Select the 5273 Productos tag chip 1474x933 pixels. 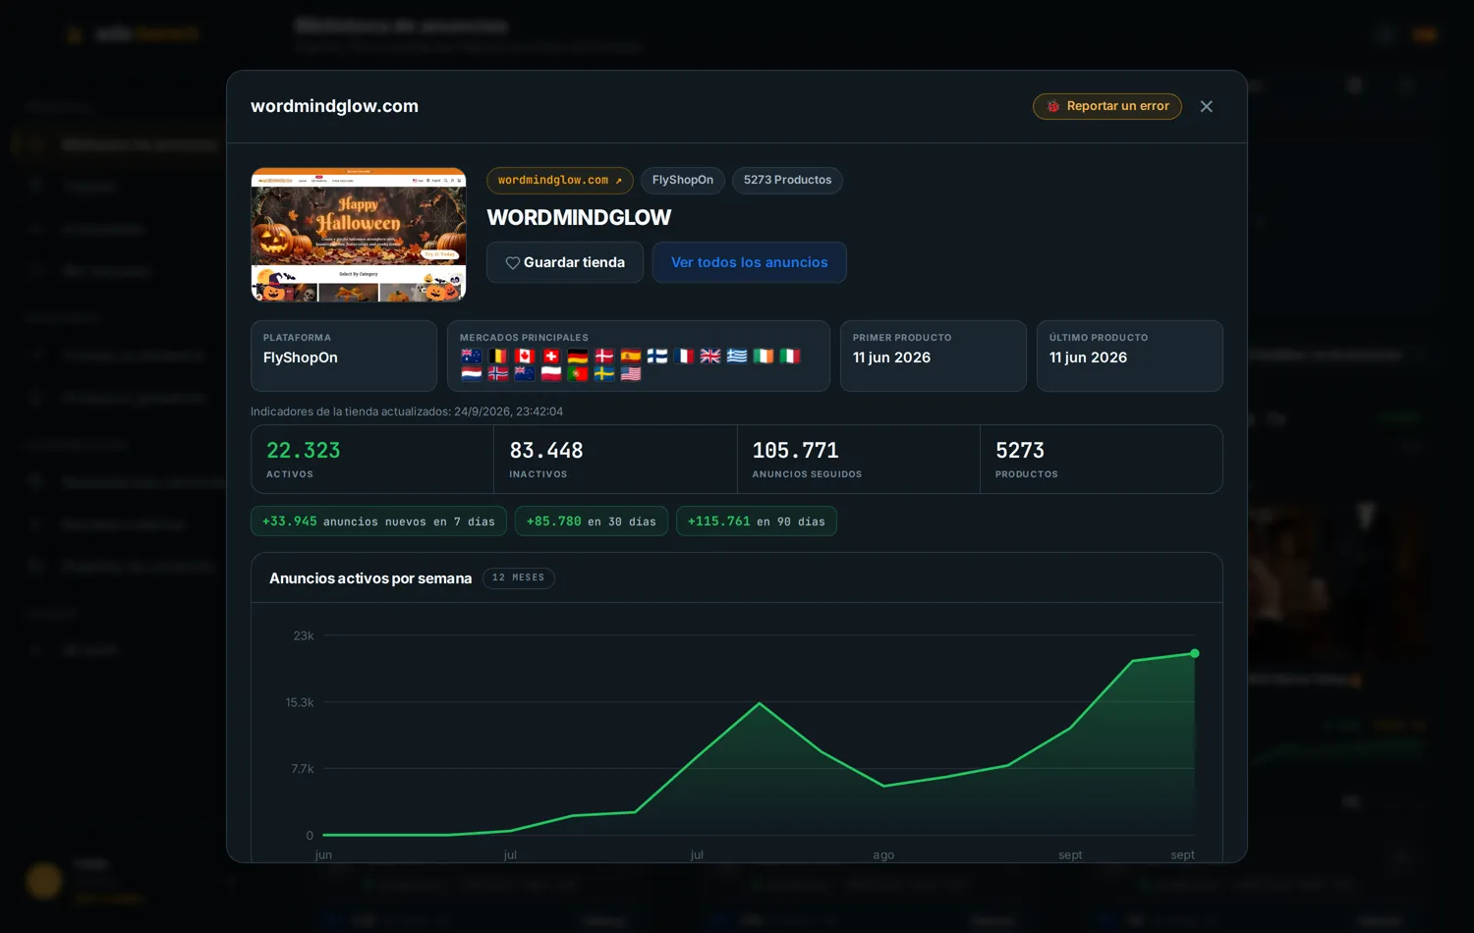pos(787,181)
